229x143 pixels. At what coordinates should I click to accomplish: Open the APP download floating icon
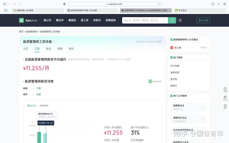coord(225,106)
